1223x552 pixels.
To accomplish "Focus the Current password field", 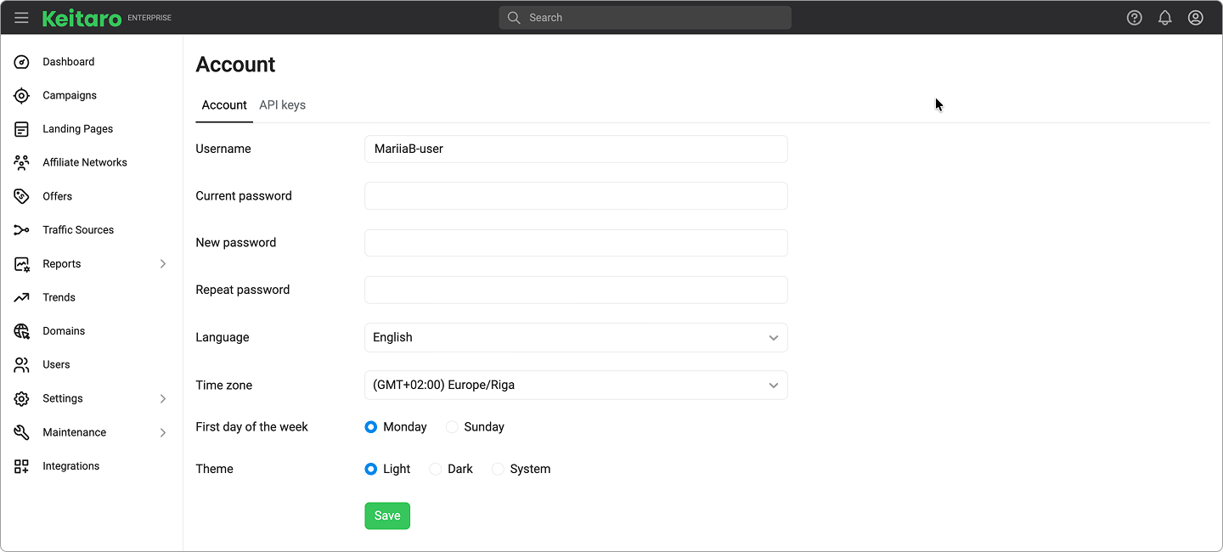I will [x=575, y=195].
